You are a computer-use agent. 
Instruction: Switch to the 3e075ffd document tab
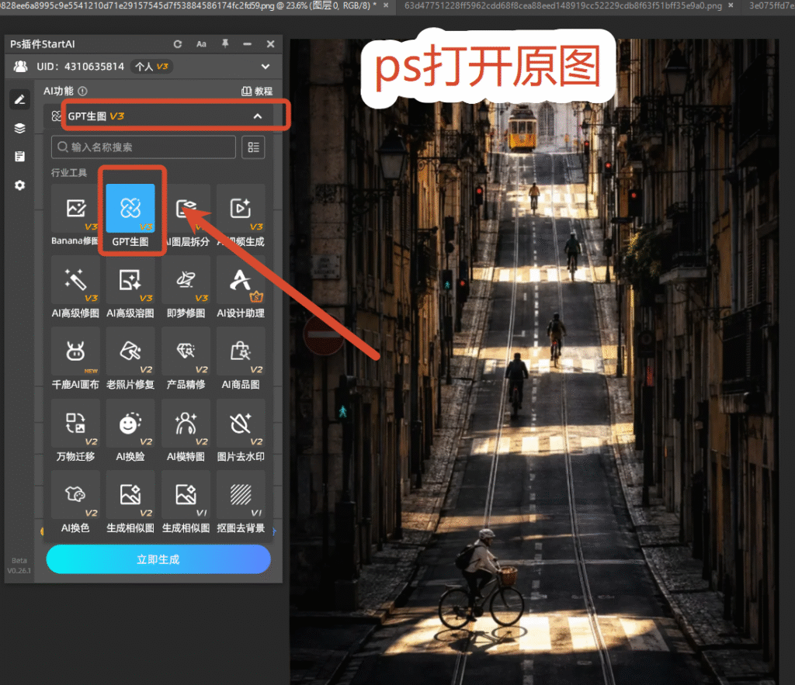(772, 6)
